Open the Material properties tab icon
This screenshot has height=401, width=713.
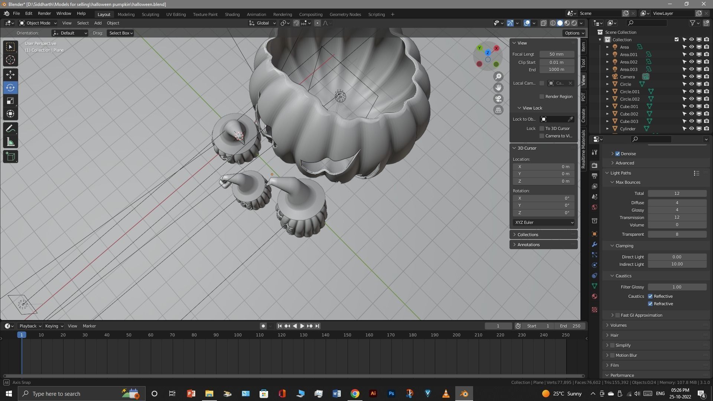pyautogui.click(x=595, y=296)
